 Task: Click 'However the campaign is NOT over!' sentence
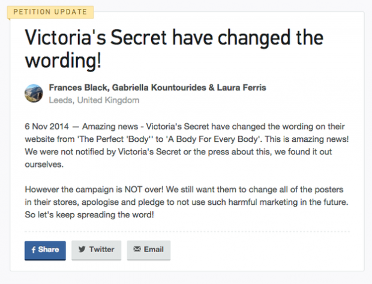click(94, 190)
